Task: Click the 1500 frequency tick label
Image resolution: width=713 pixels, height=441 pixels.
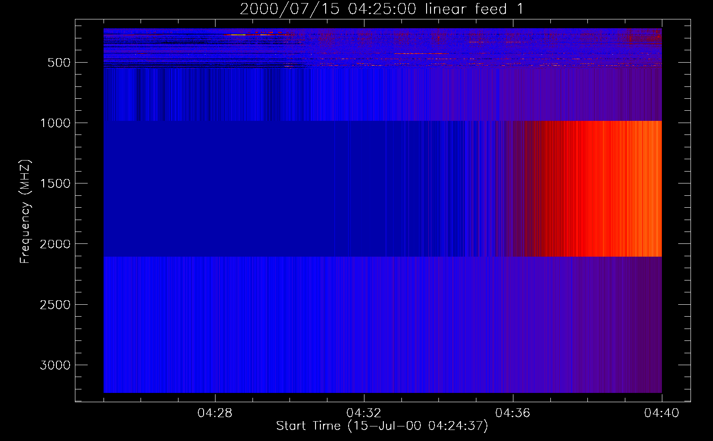Action: click(55, 183)
